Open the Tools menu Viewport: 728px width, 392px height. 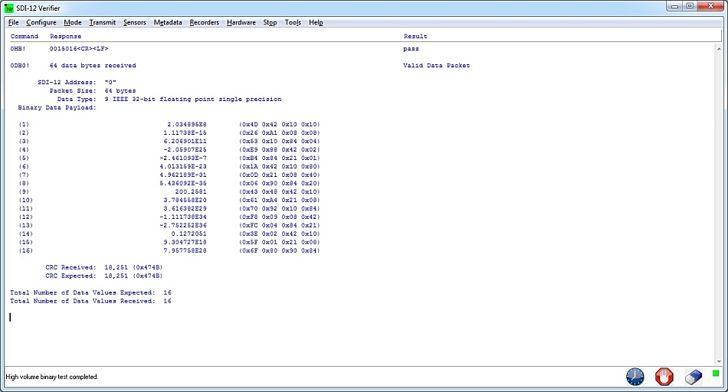coord(293,22)
